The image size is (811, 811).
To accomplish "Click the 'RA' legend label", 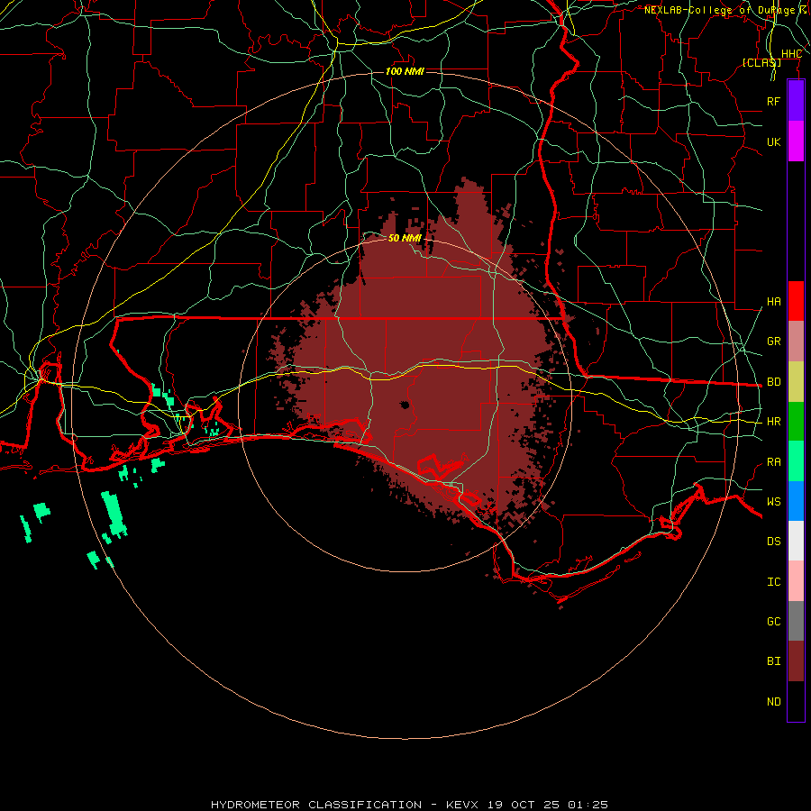I will click(773, 462).
